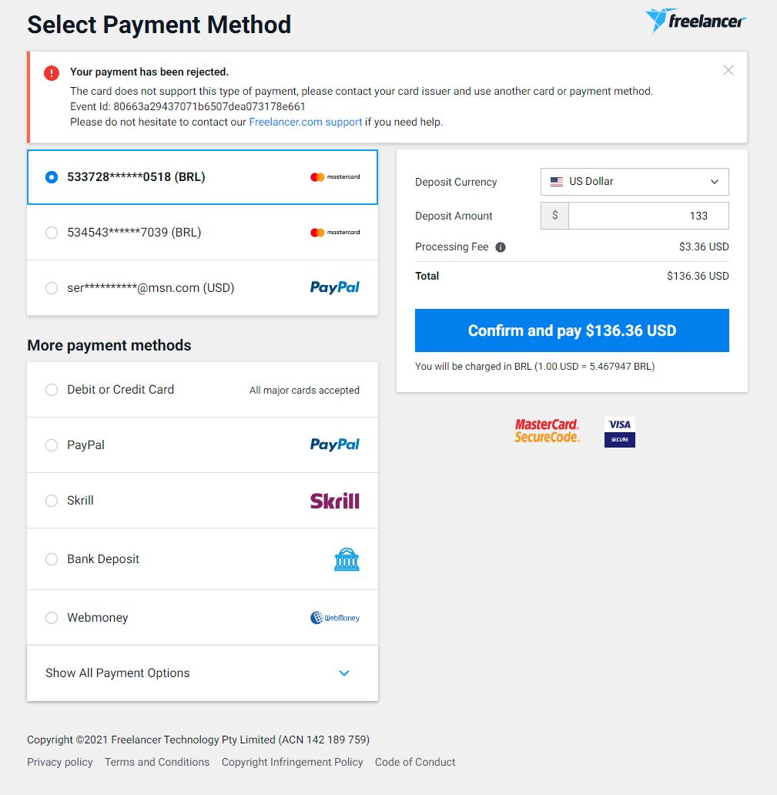
Task: Click the Freelancer logo
Action: coord(696,21)
